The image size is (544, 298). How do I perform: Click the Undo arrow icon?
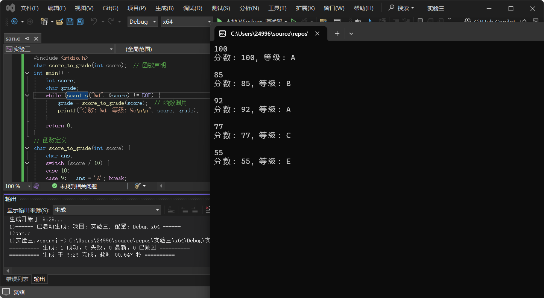(94, 21)
